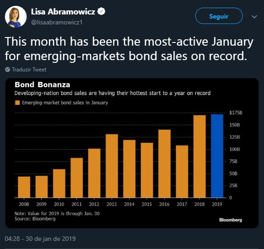Click the 2016 bar in the chart
The image size is (264, 249).
point(165,164)
